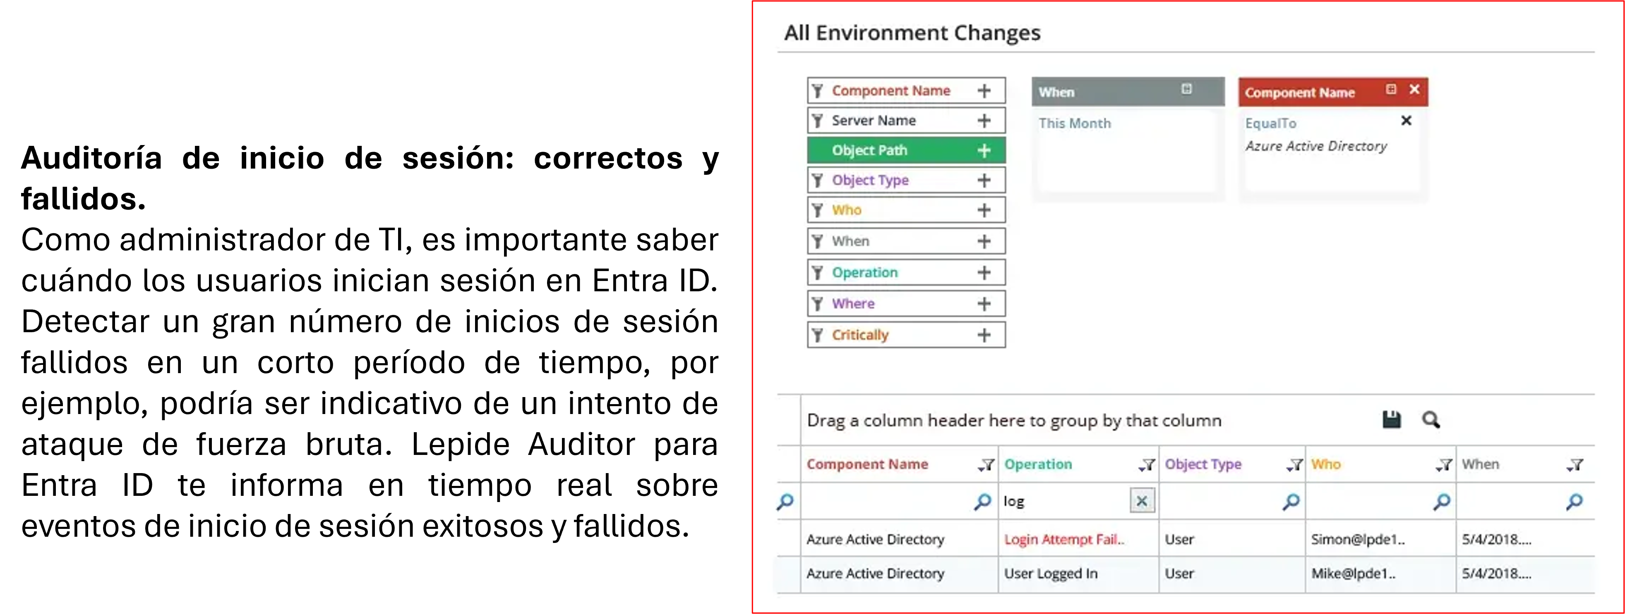This screenshot has height=614, width=1625.
Task: Sort by the When column header
Action: click(x=1481, y=464)
